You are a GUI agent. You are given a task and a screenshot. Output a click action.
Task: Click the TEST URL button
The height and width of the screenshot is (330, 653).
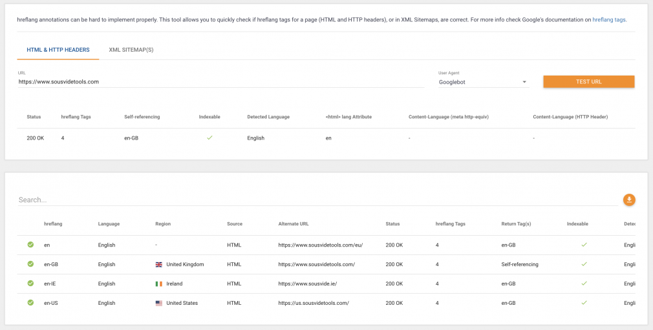pyautogui.click(x=589, y=81)
